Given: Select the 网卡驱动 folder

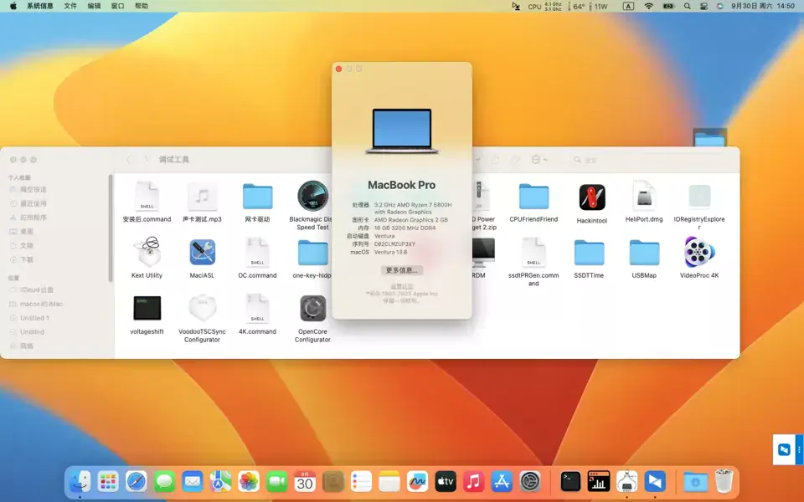Looking at the screenshot, I should (x=257, y=197).
